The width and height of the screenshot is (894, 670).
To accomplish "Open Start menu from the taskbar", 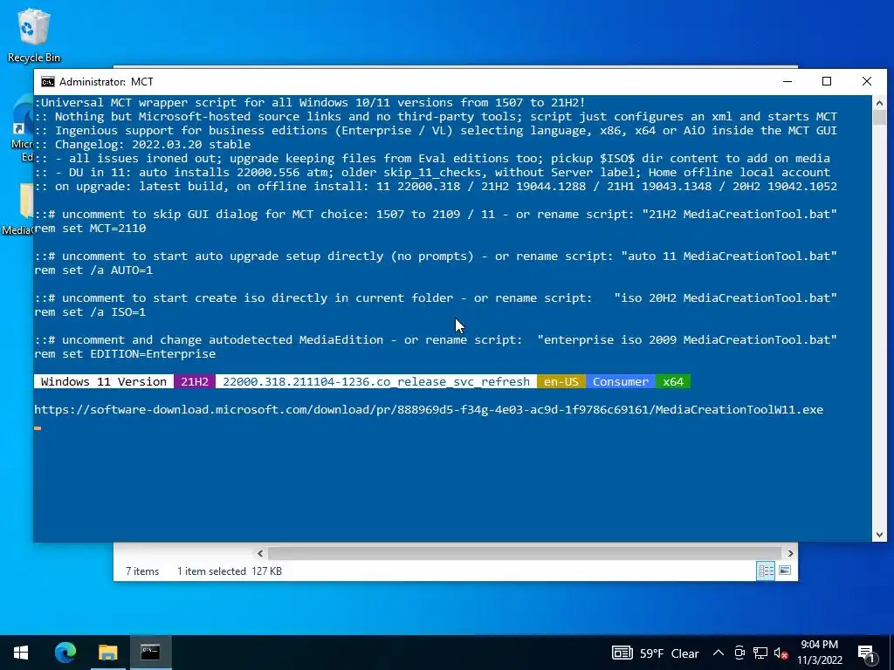I will tap(21, 653).
